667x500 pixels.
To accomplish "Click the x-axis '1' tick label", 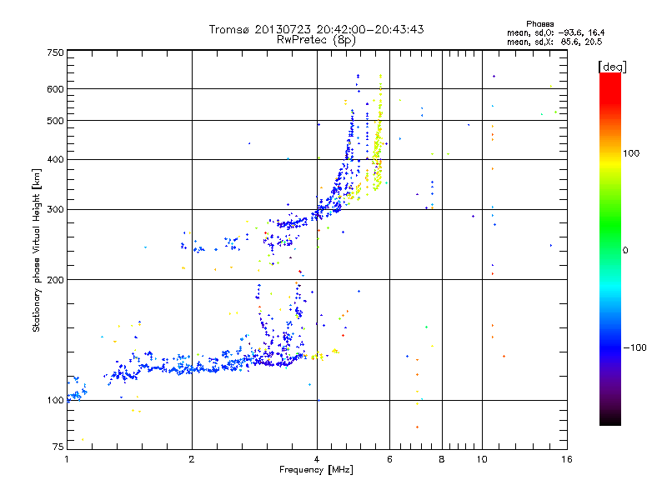I will coord(67,459).
